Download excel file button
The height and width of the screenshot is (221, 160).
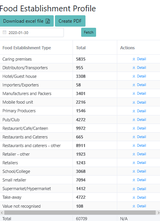26,21
